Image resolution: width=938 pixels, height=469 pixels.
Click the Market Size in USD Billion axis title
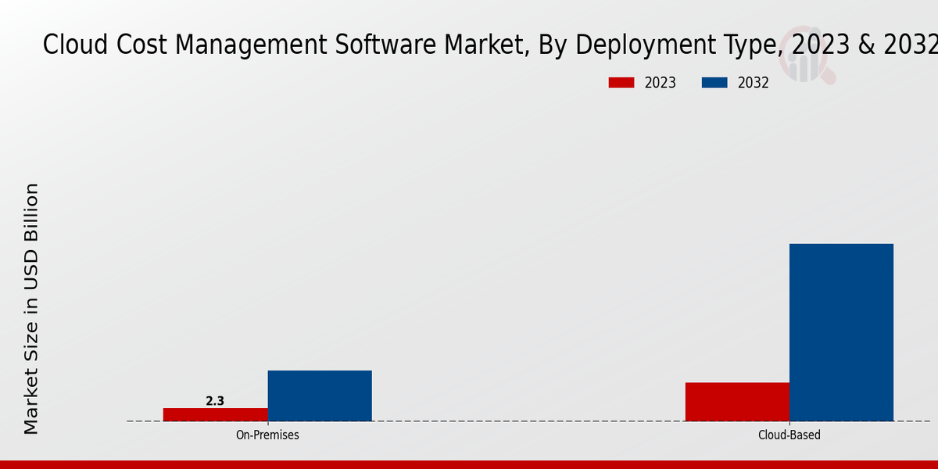(31, 309)
